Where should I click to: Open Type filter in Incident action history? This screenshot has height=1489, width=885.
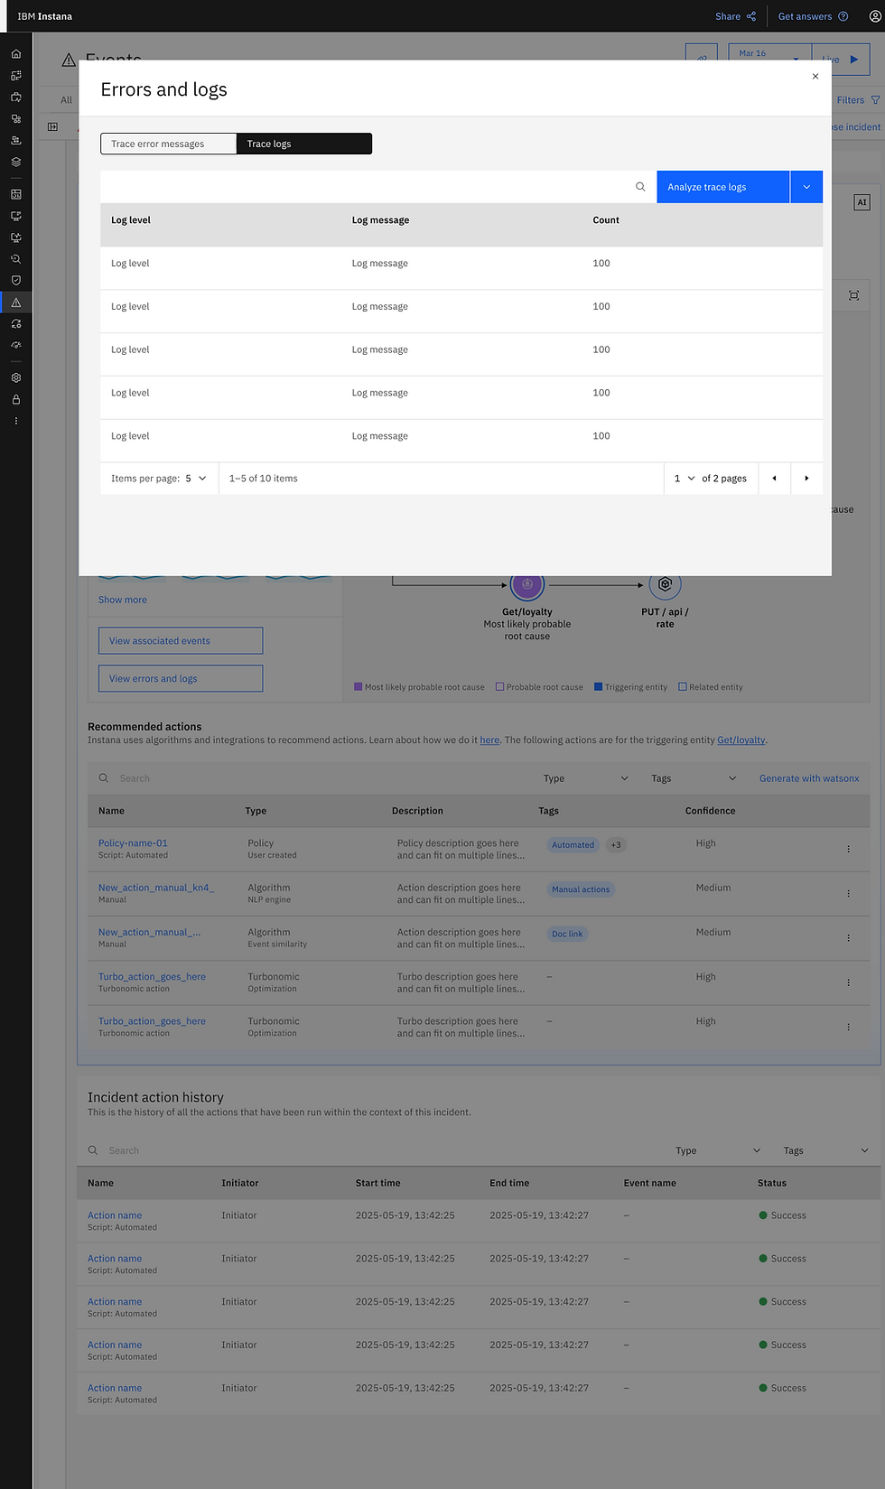718,1150
